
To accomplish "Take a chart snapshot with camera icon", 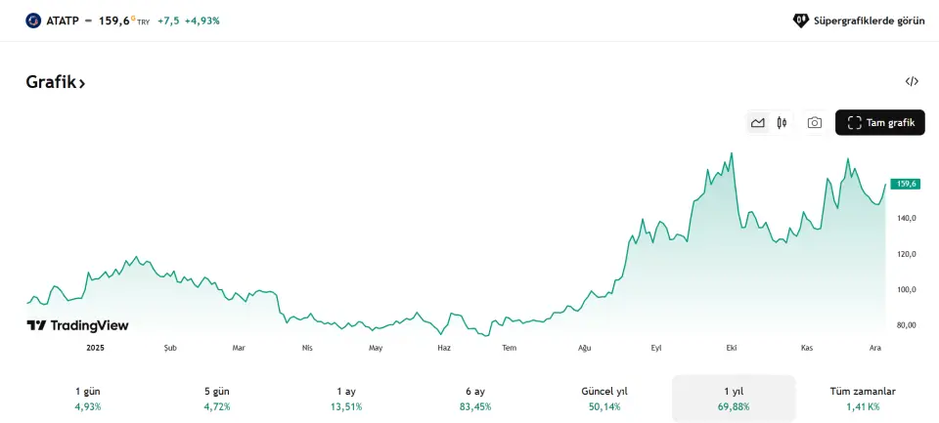I will click(814, 123).
